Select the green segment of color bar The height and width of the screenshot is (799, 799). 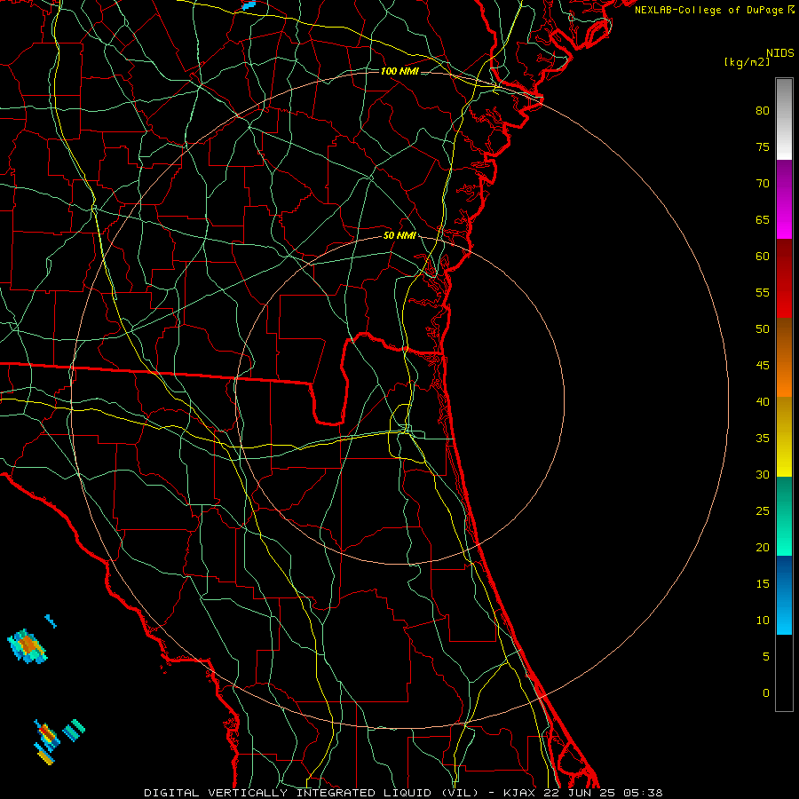coord(784,516)
